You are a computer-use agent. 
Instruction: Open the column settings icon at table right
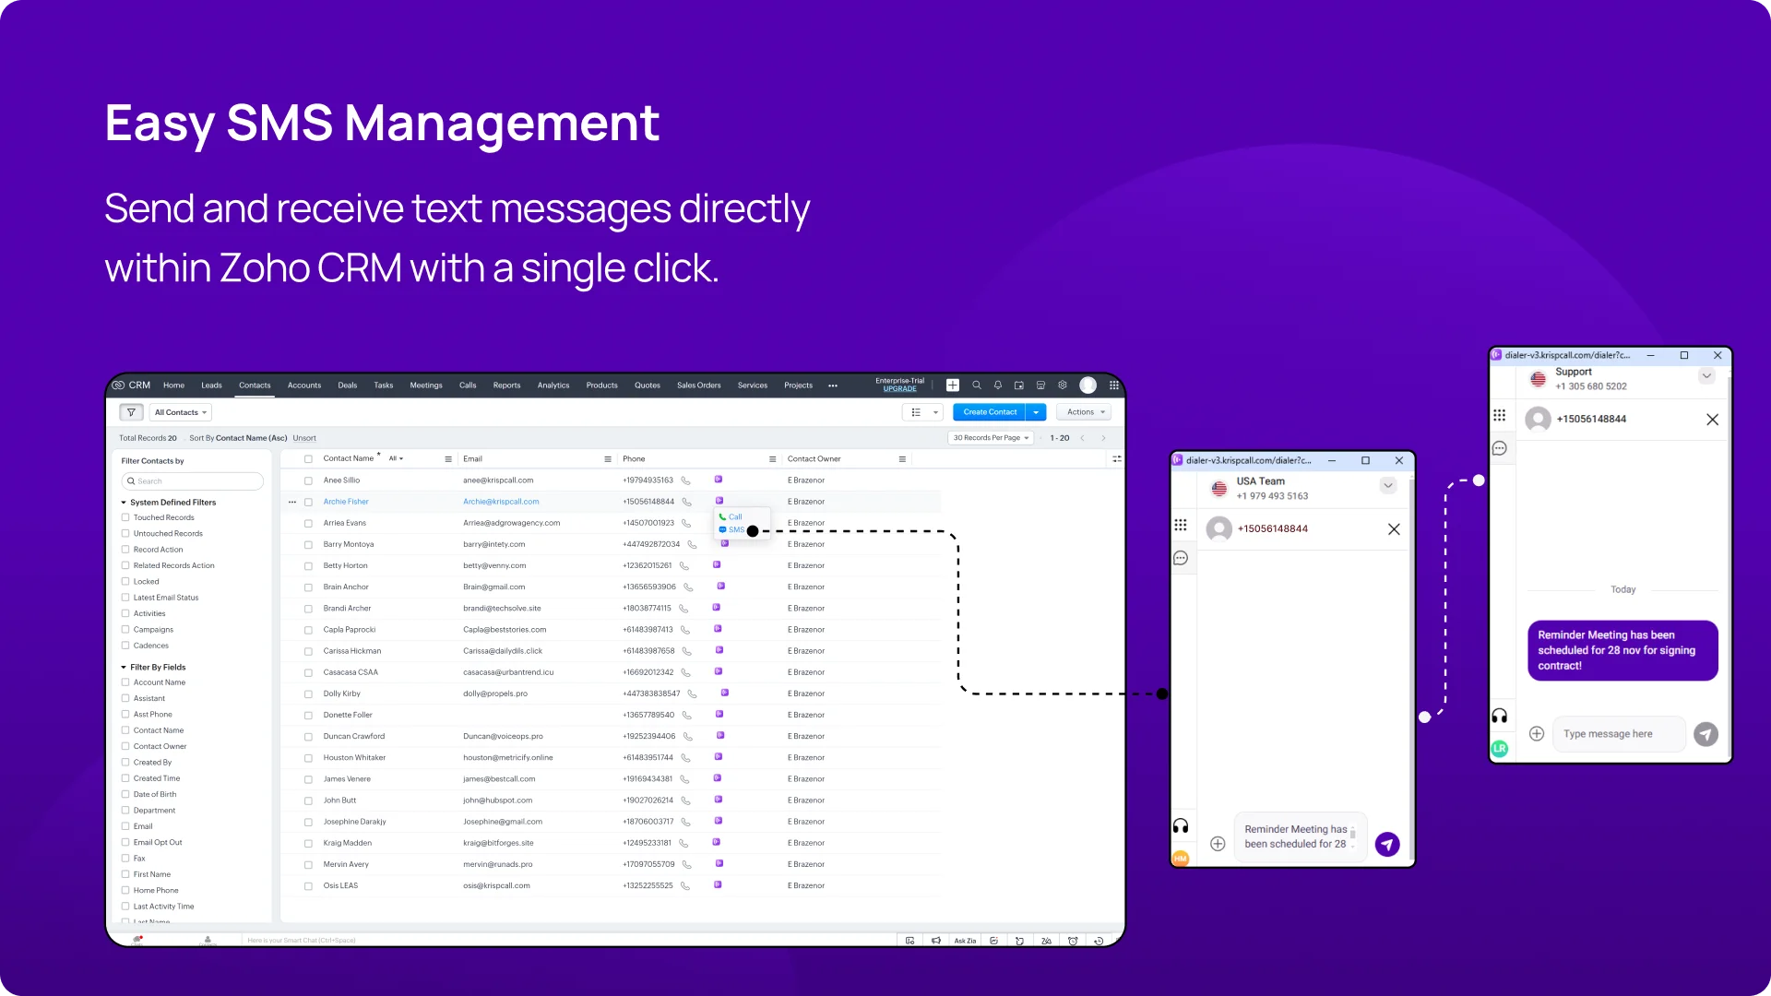(1117, 458)
